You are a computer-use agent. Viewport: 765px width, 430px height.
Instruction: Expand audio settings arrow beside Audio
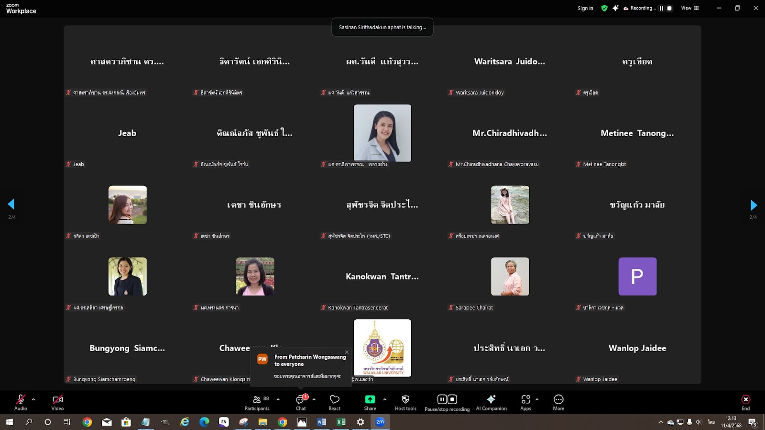tap(33, 399)
